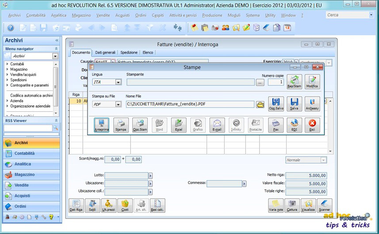Click the Saldi button
The width and height of the screenshot is (379, 234).
[92, 206]
